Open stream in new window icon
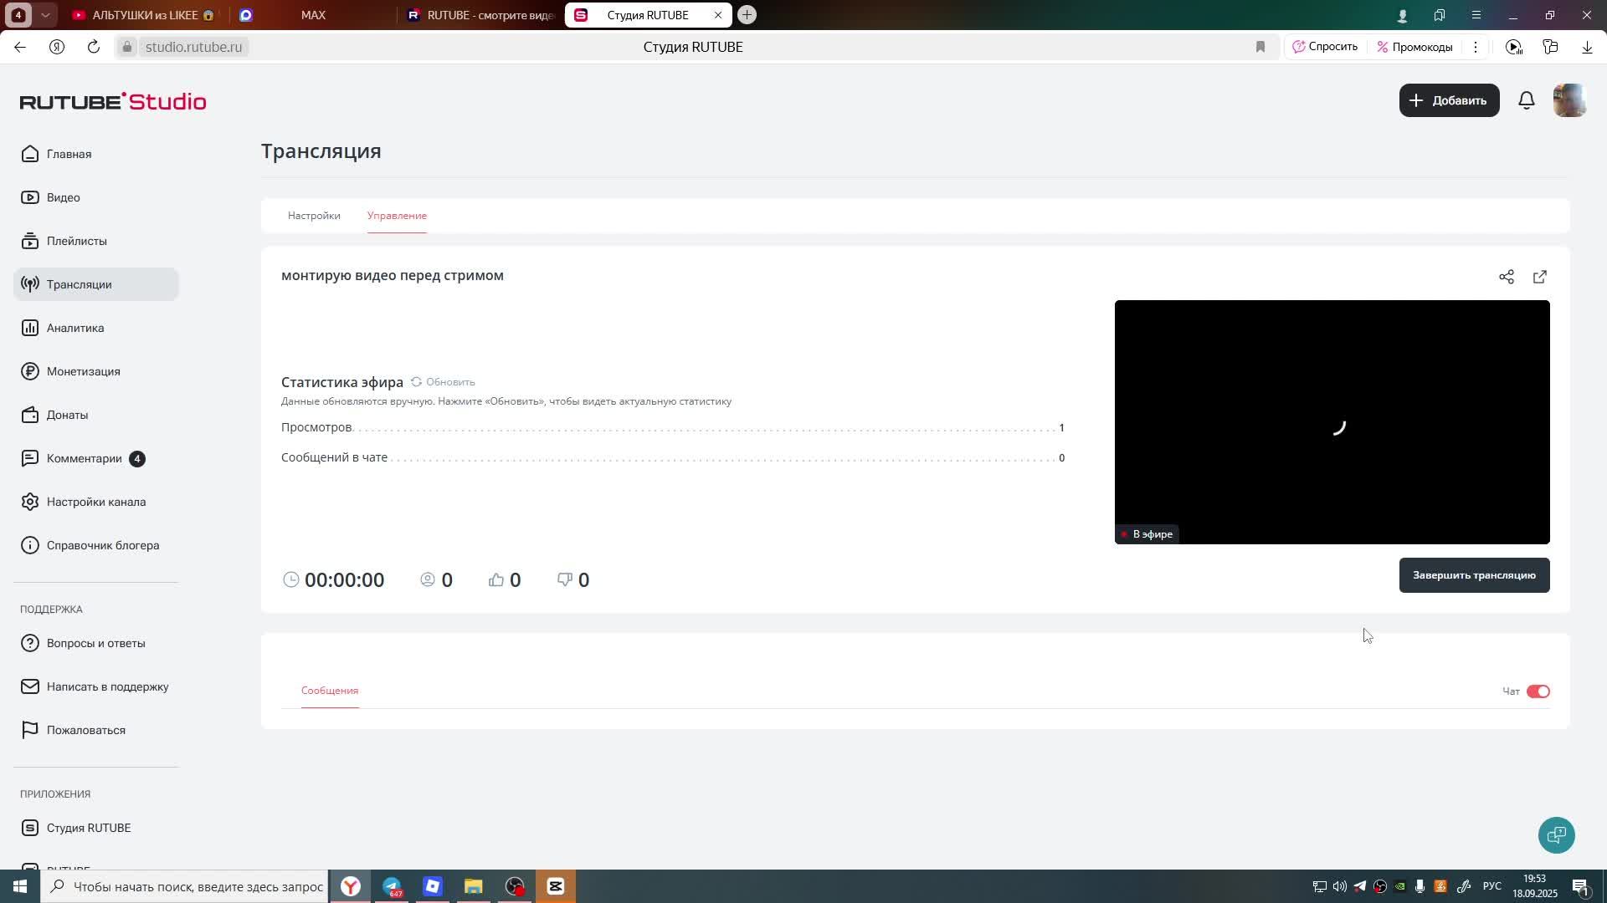 click(x=1539, y=277)
